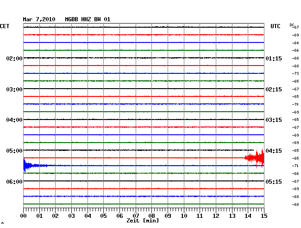Click the 04:15 UTC time label
This screenshot has width=301, height=228.
coord(274,151)
